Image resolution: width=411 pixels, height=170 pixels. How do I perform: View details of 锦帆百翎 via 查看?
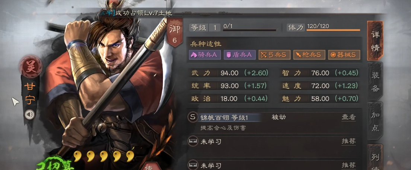348,117
